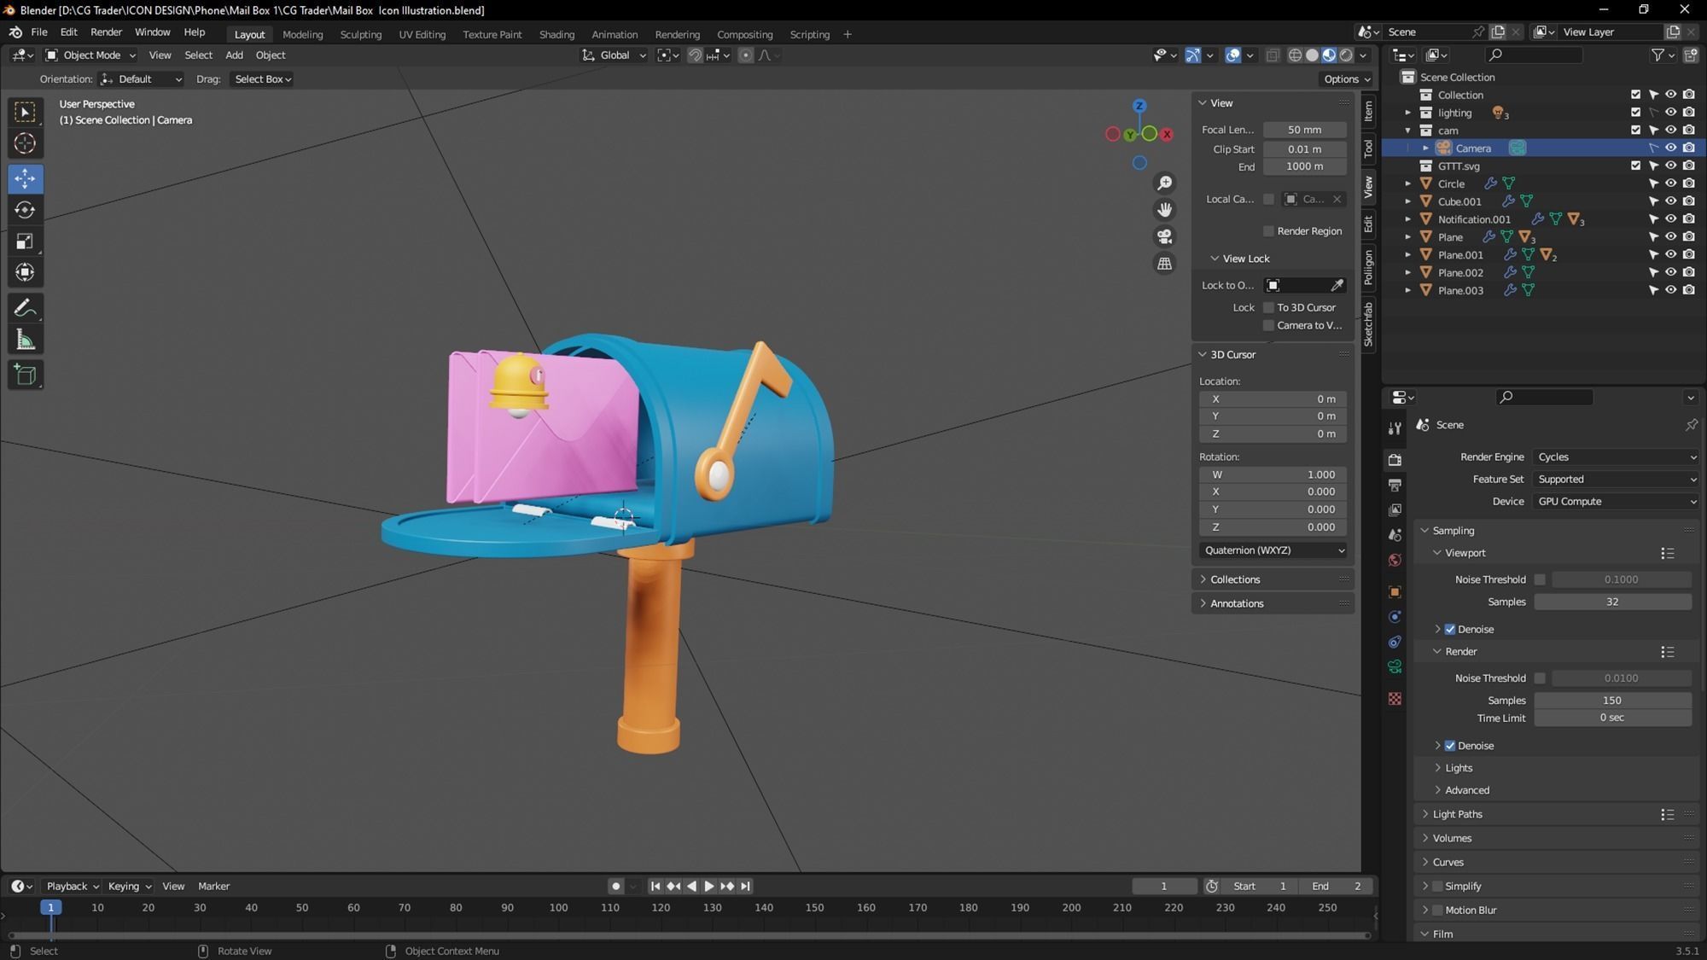Switch to the Modeling workspace tab
Screen dimensions: 1707x960
(302, 35)
